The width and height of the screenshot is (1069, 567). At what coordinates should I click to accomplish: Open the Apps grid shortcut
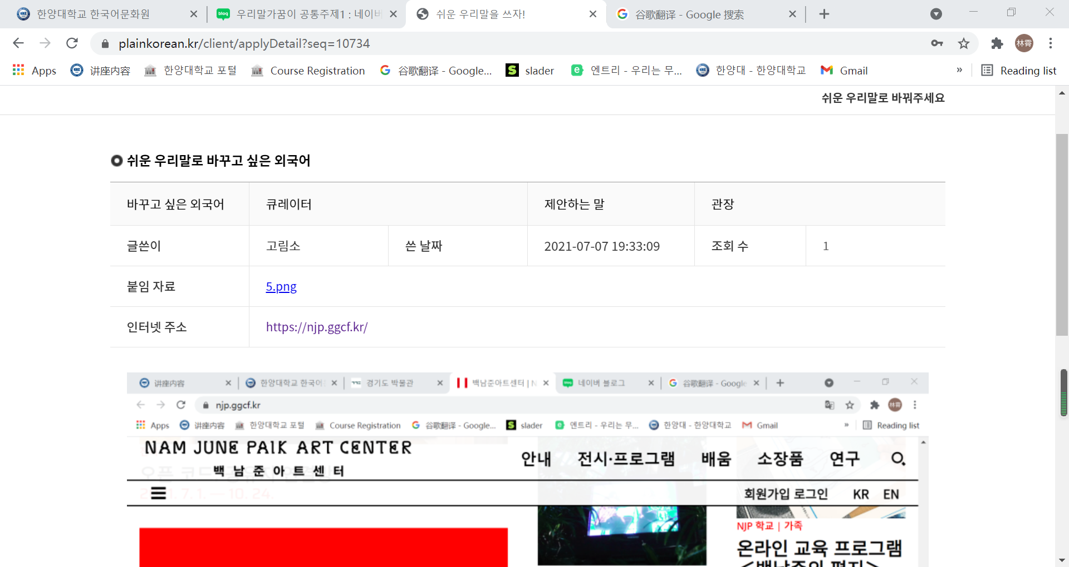tap(35, 71)
